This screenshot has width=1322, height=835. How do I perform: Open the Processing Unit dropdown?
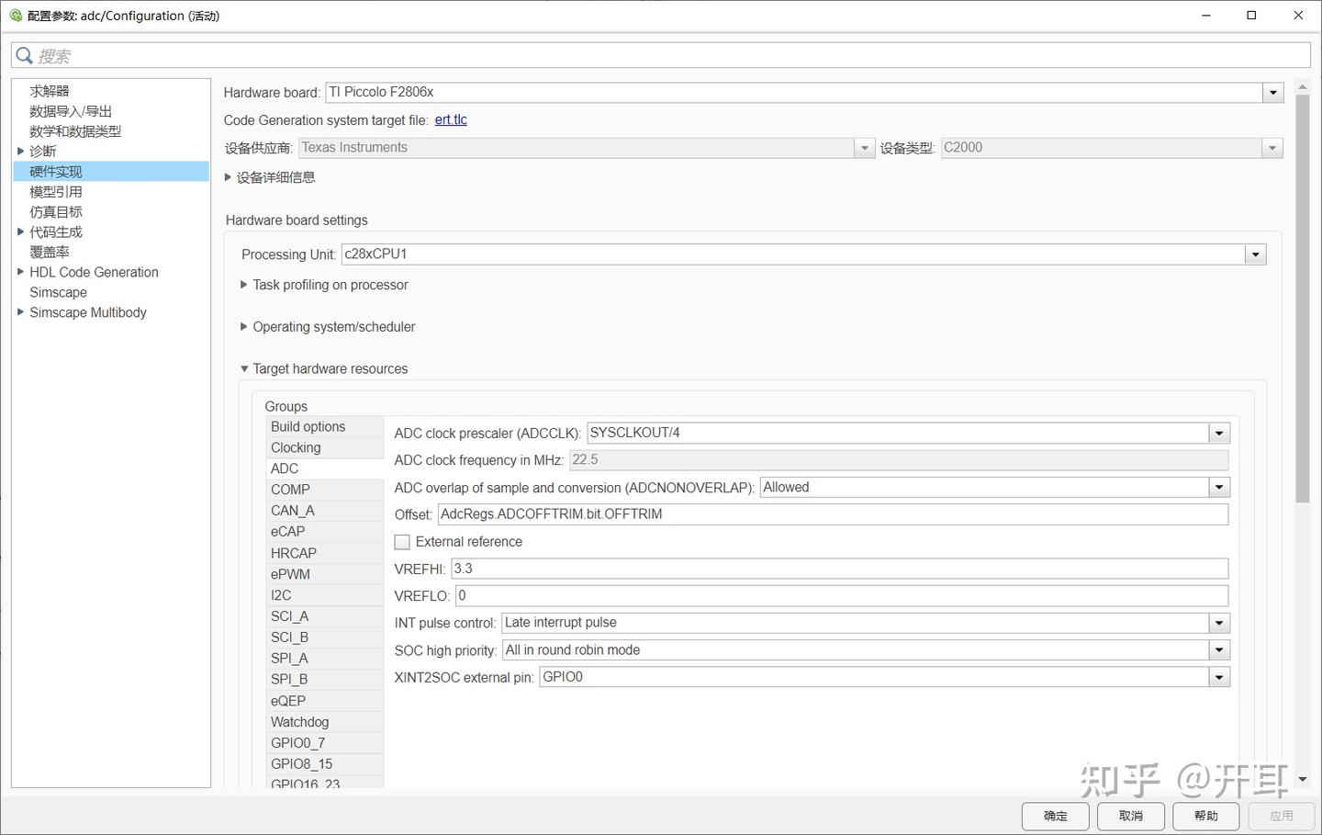tap(1255, 254)
